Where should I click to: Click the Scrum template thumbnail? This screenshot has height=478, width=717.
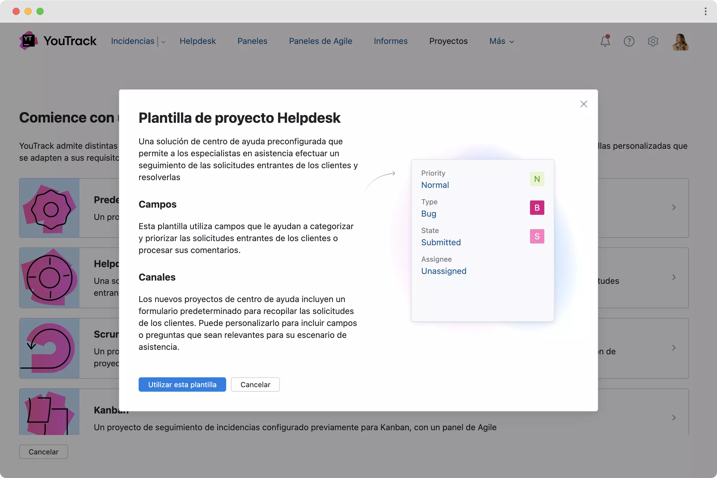[49, 348]
